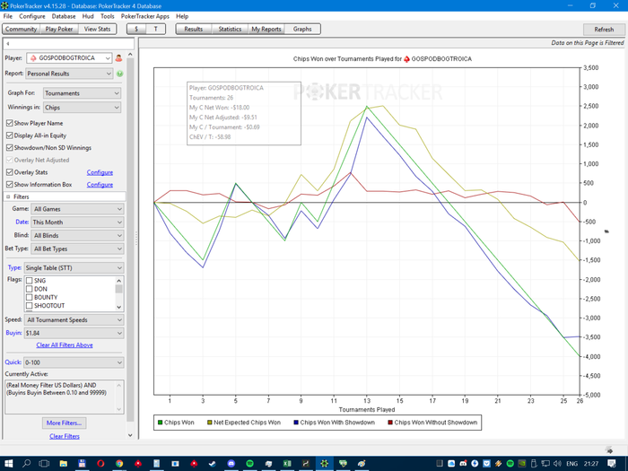Check the SNG flag
The image size is (628, 471).
(x=30, y=280)
